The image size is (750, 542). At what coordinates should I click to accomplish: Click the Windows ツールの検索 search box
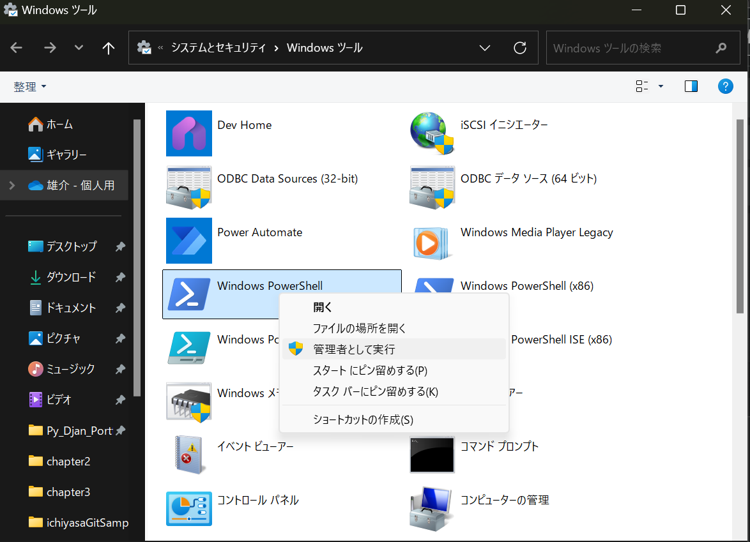pyautogui.click(x=639, y=47)
